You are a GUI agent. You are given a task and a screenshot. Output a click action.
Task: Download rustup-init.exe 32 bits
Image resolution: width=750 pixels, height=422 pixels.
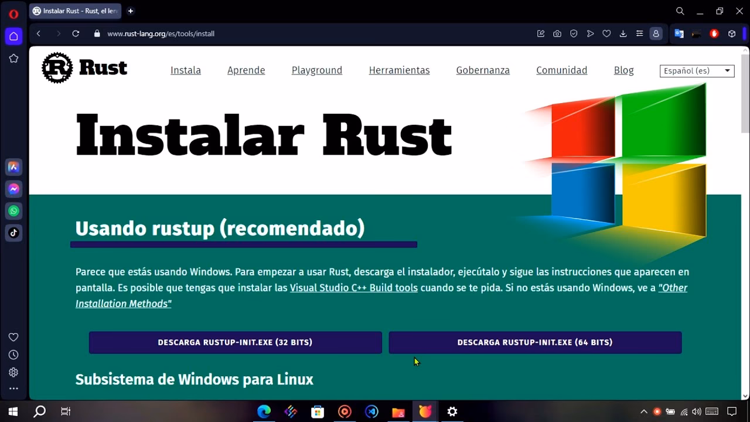pyautogui.click(x=235, y=342)
